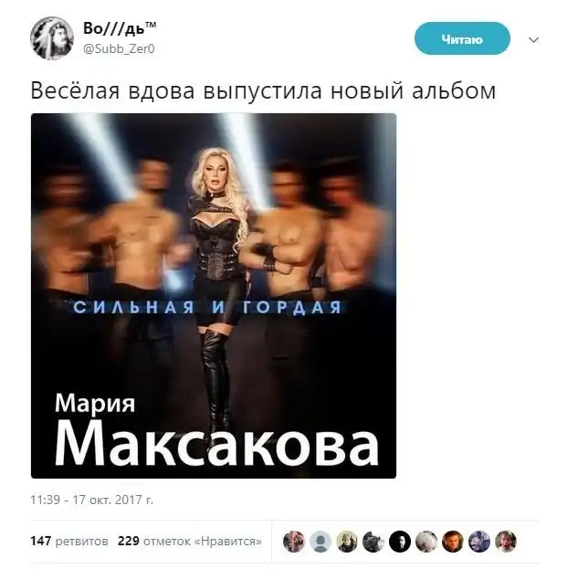578x569 pixels.
Task: Open the third liker's avatar
Action: point(347,542)
